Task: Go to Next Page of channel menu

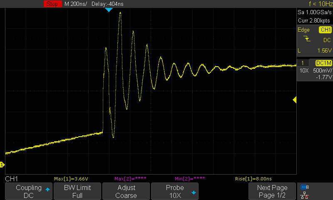Action: 272,191
